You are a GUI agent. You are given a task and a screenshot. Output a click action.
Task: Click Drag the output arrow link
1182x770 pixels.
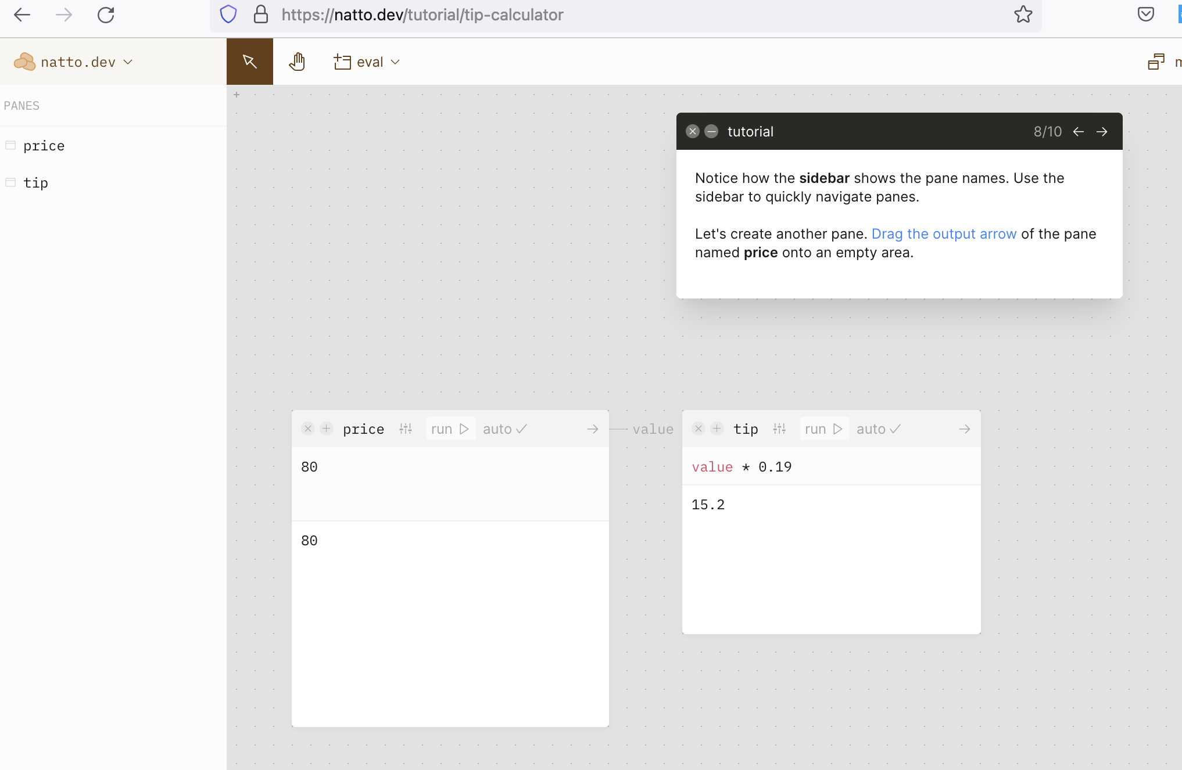tap(944, 234)
